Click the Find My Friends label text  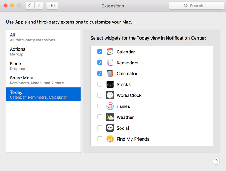point(133,139)
